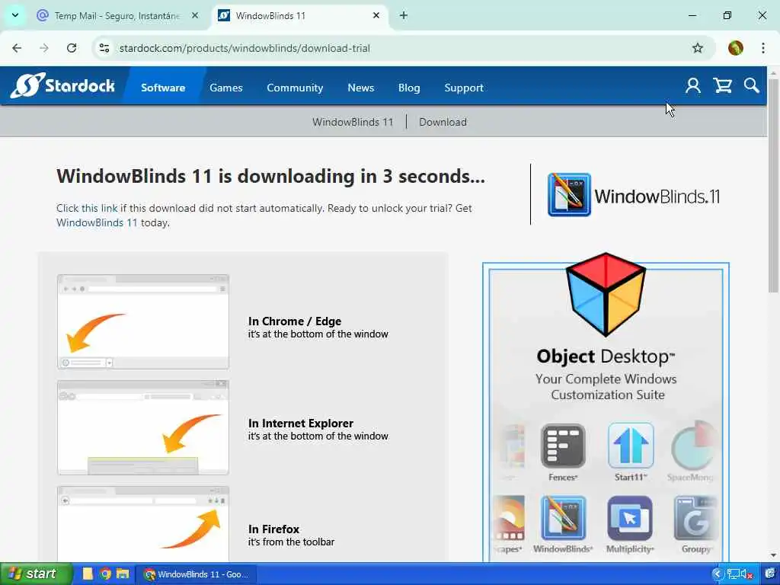Open the account sign-in user icon
The height and width of the screenshot is (585, 780).
click(692, 85)
